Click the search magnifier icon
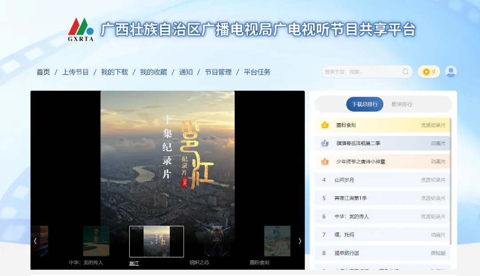The image size is (480, 276). [405, 72]
